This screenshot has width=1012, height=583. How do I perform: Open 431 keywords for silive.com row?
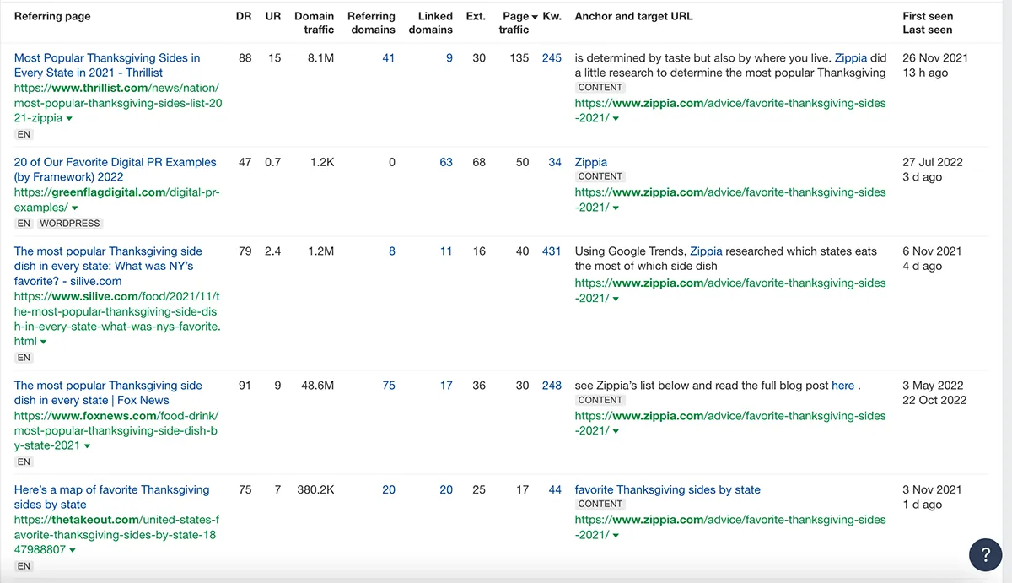551,251
